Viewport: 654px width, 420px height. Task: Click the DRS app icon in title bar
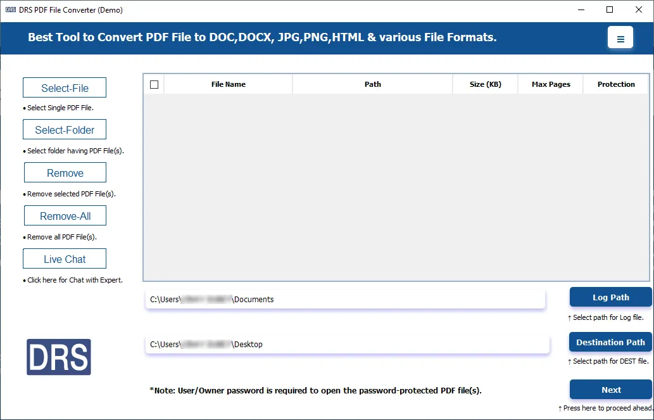click(10, 10)
